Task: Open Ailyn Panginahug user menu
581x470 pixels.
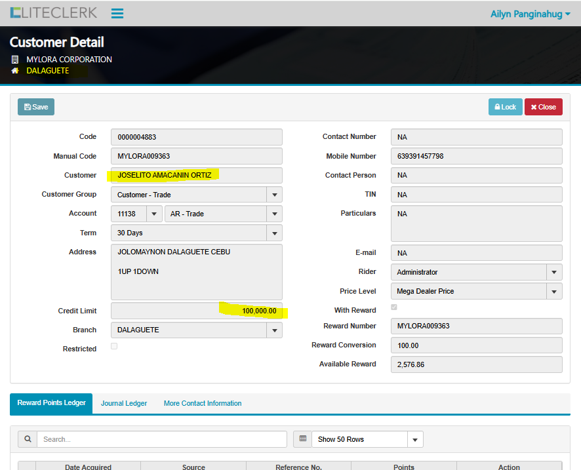Action: pyautogui.click(x=530, y=14)
